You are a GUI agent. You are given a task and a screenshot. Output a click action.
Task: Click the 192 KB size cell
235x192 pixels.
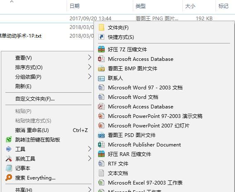pos(204,19)
